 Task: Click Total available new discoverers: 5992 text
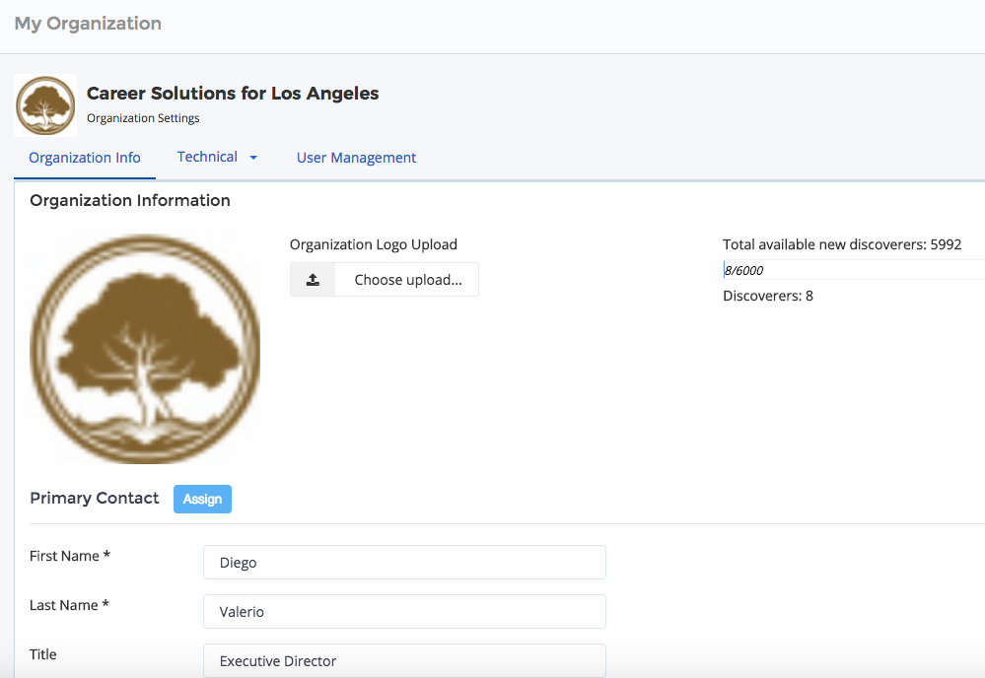pyautogui.click(x=842, y=244)
